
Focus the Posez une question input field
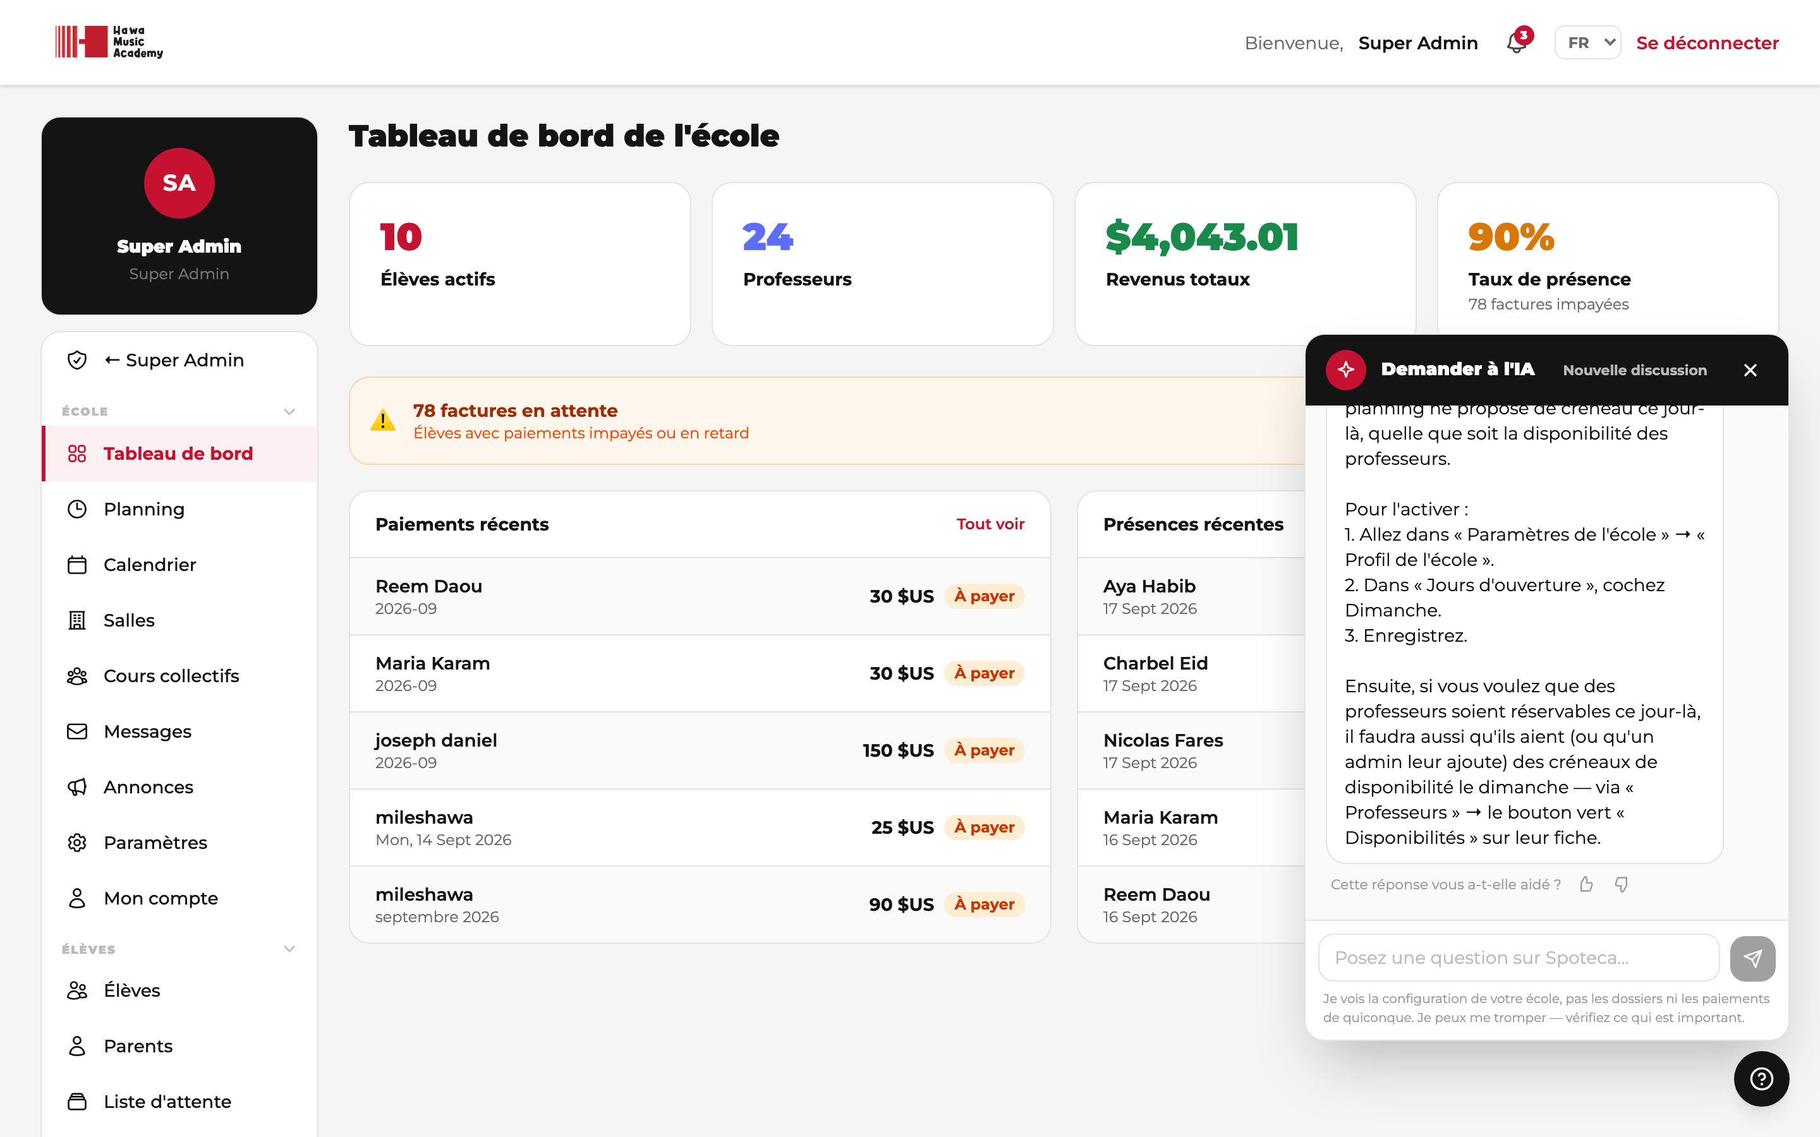pos(1519,957)
